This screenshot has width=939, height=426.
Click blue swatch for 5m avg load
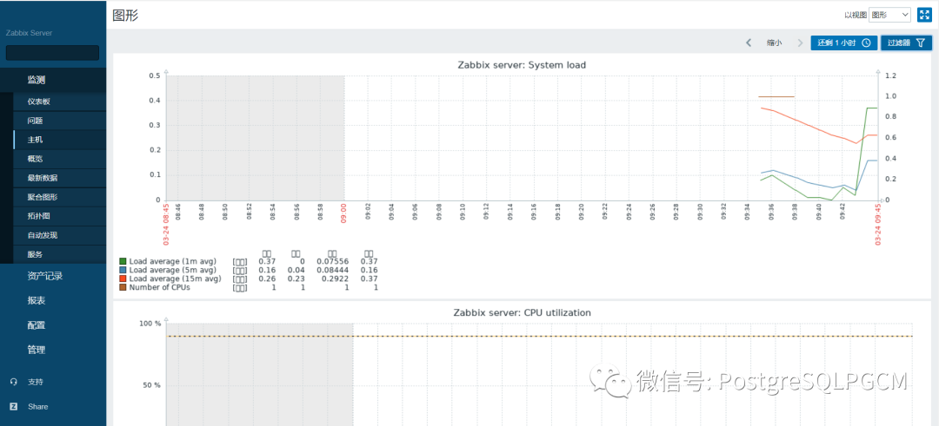coord(123,270)
